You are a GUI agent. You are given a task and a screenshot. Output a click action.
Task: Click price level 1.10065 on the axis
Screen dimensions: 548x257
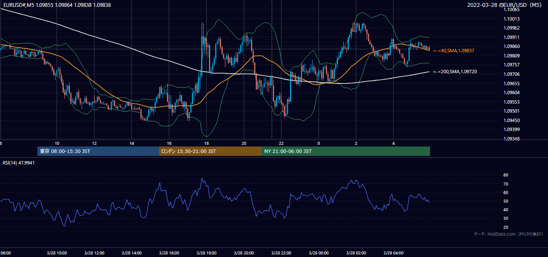(x=511, y=9)
